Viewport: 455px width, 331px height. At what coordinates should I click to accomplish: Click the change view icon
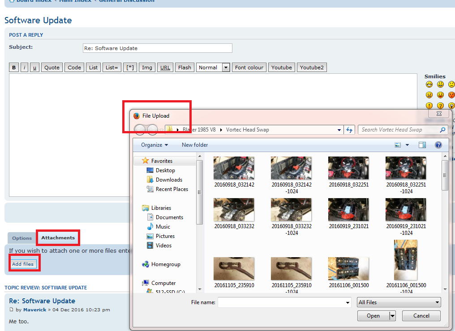(398, 145)
